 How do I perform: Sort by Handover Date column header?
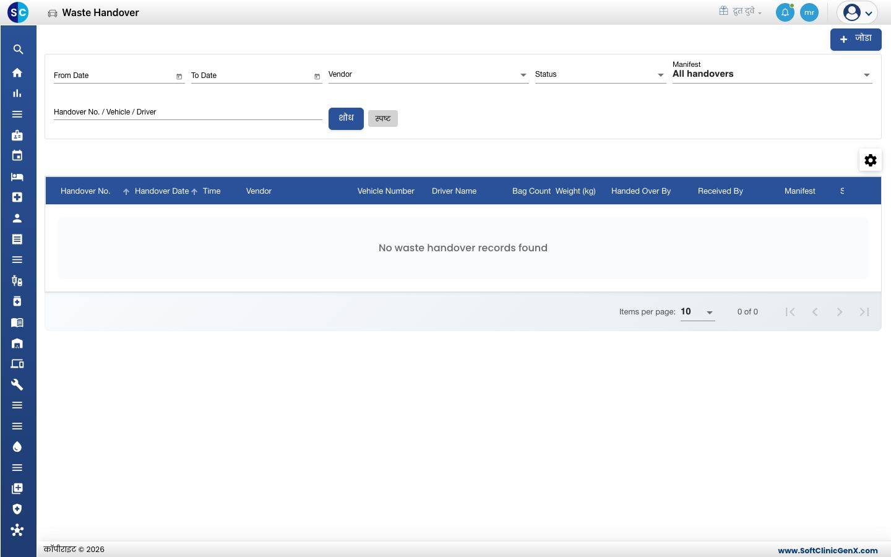[161, 191]
